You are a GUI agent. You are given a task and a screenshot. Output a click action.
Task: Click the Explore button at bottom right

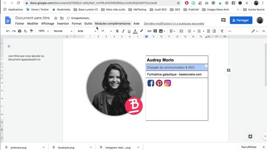250,137
